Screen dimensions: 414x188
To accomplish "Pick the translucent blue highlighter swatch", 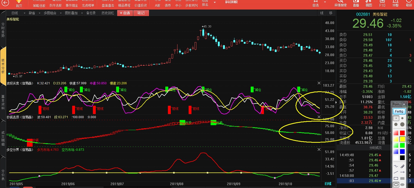I will click(396, 152).
